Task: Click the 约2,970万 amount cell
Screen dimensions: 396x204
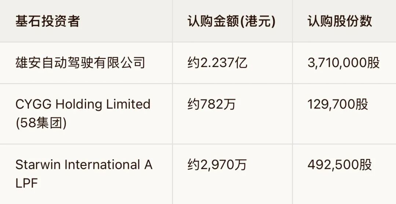Action: click(217, 165)
